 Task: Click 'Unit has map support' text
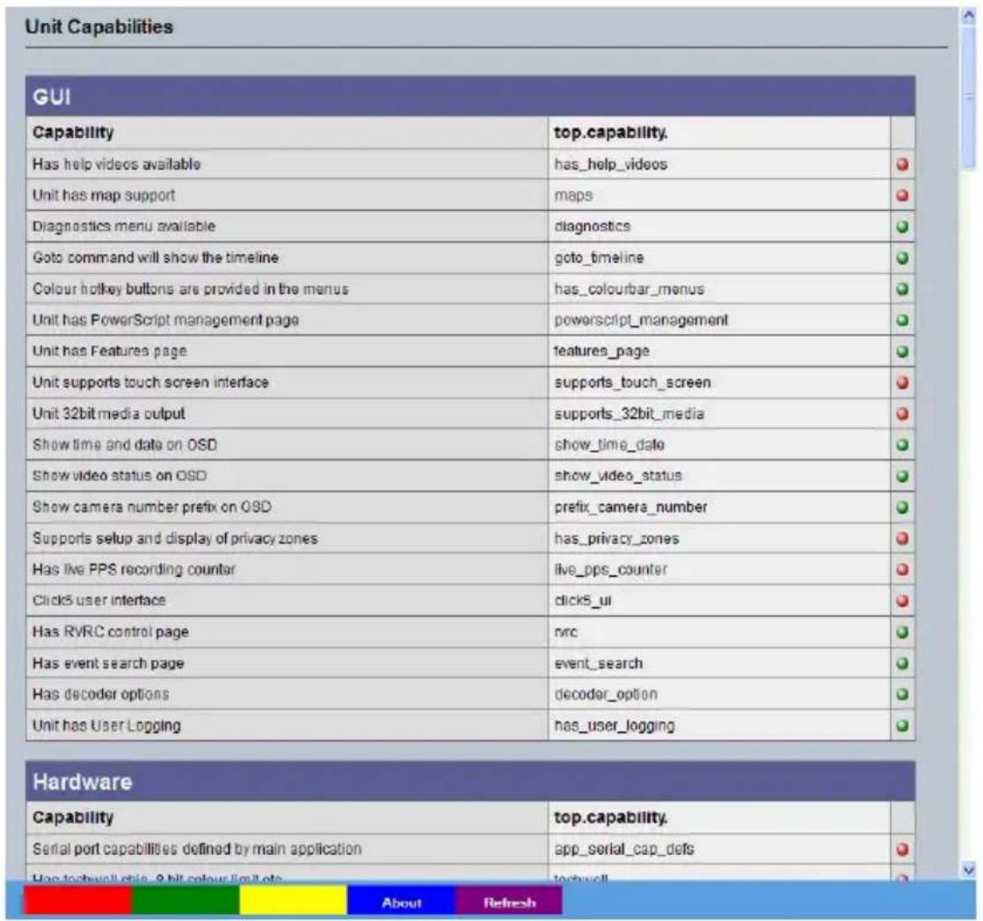pos(104,195)
